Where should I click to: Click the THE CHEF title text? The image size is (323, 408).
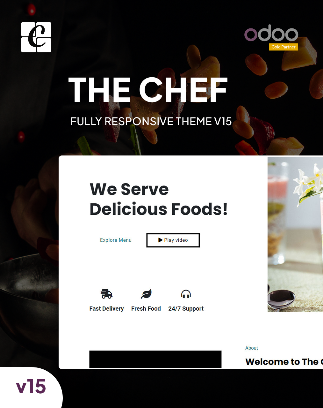[x=148, y=90]
